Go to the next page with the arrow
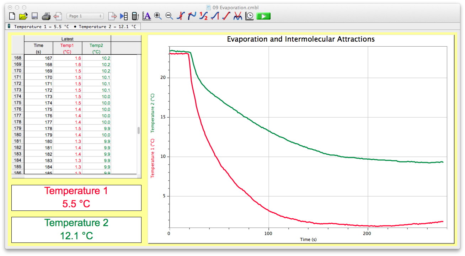This screenshot has height=256, width=465. 112,16
